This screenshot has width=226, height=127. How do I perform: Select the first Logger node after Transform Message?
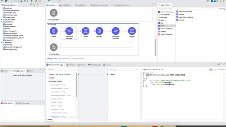coord(85,31)
